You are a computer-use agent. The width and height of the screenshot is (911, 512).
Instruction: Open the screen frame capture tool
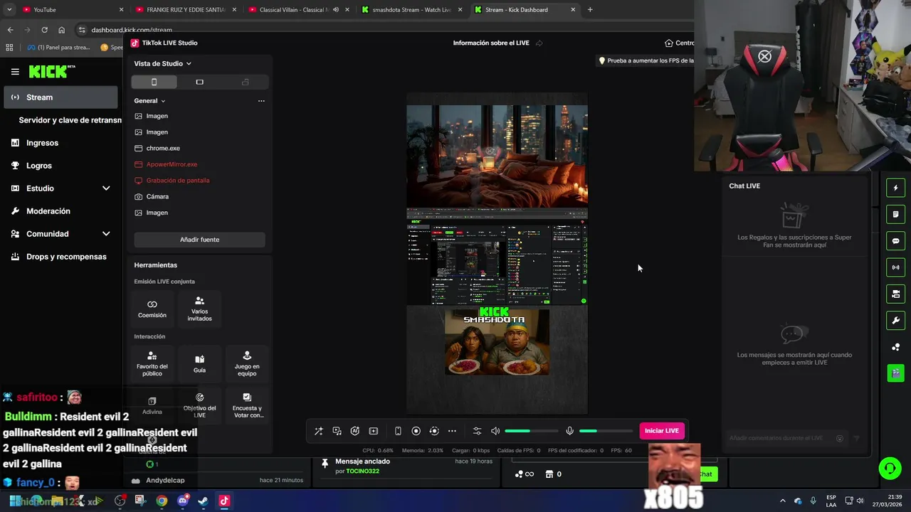(x=374, y=431)
